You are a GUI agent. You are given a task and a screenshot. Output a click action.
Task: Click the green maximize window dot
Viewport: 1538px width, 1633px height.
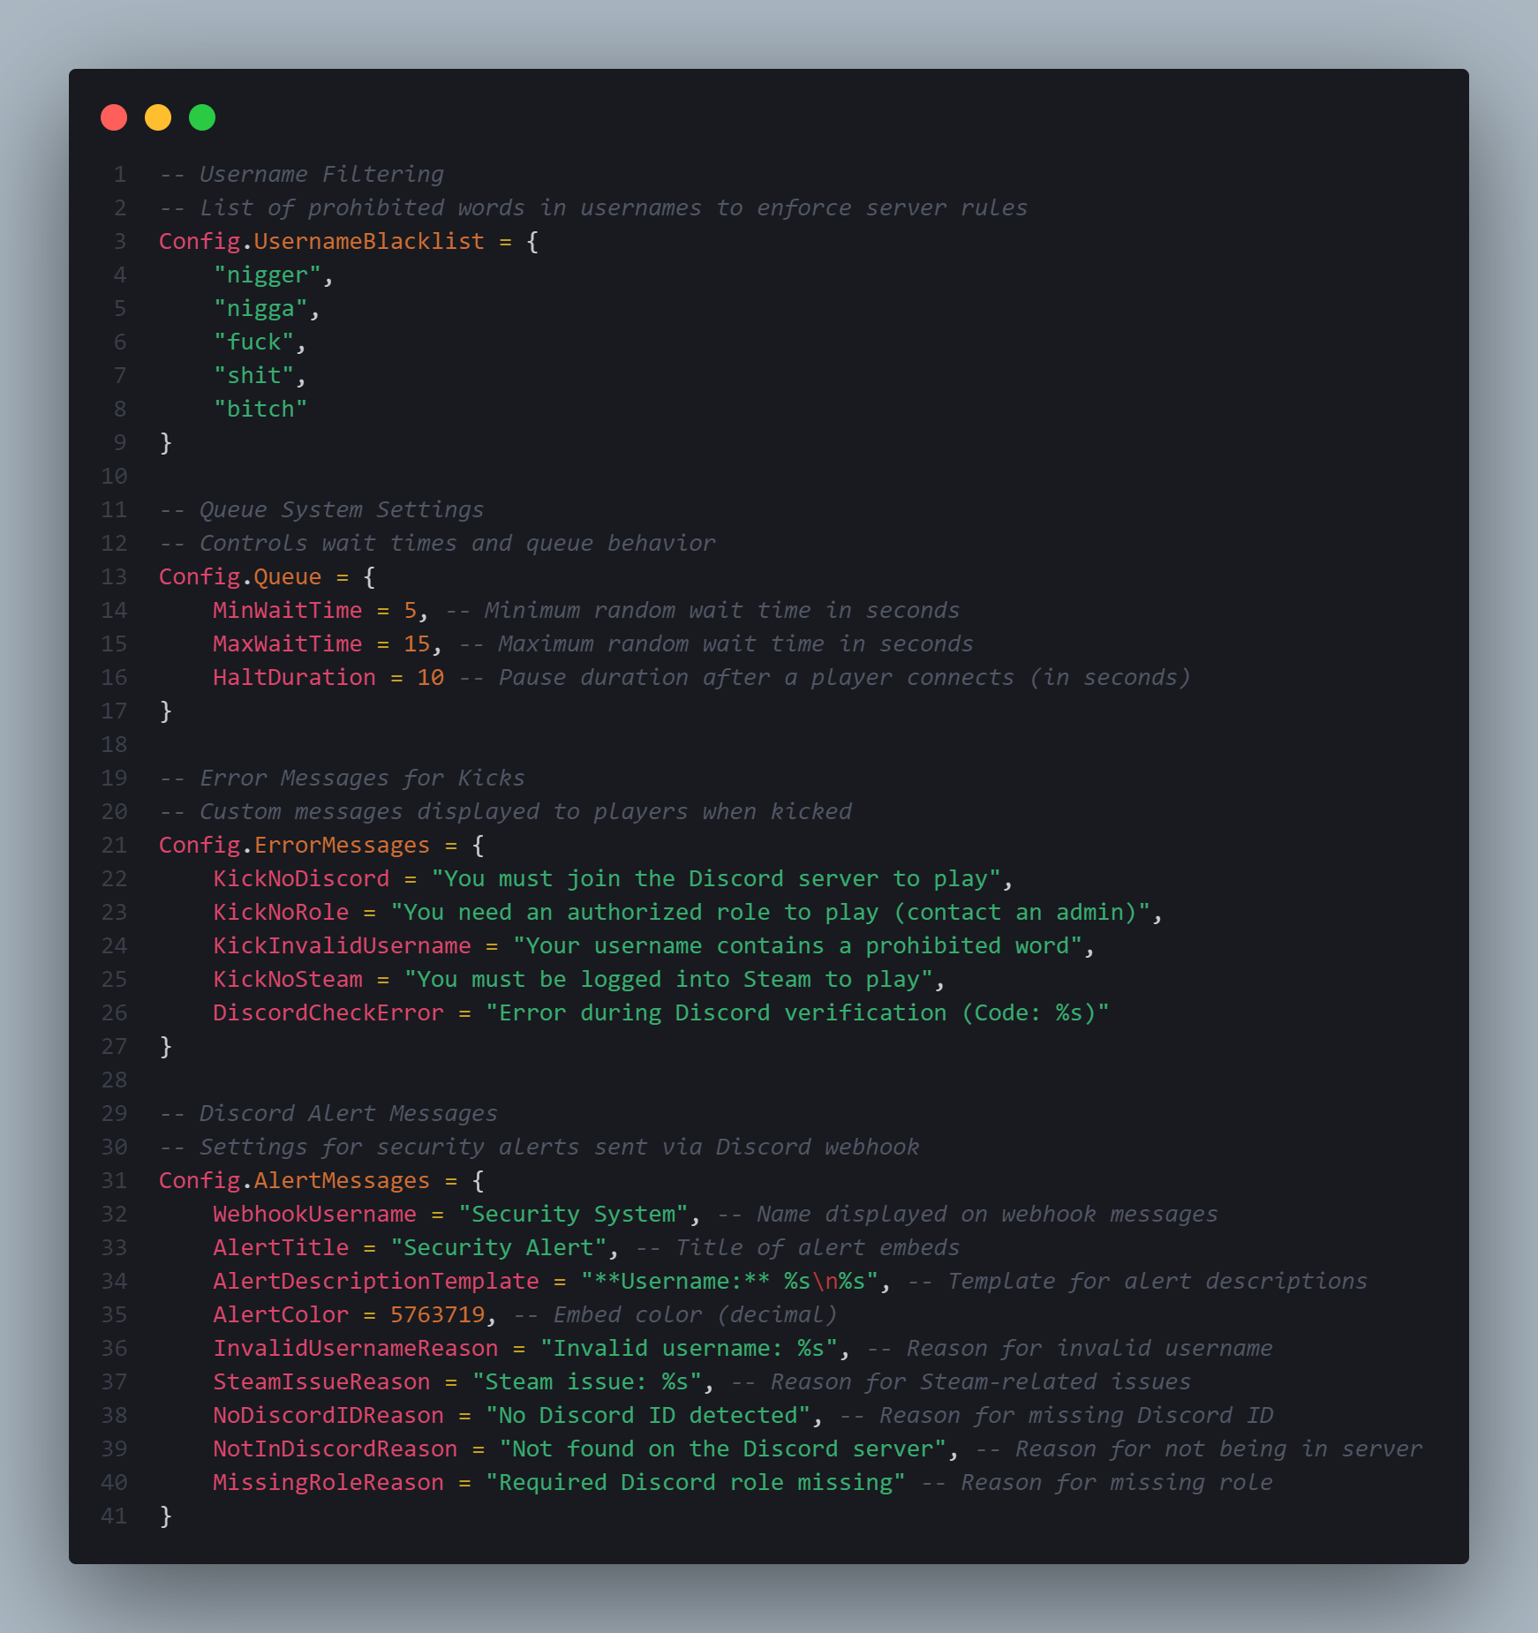pos(202,117)
